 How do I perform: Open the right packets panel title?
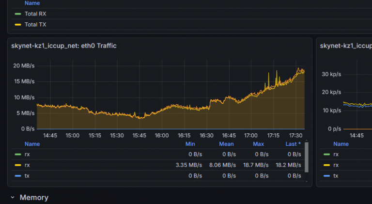[x=346, y=46]
